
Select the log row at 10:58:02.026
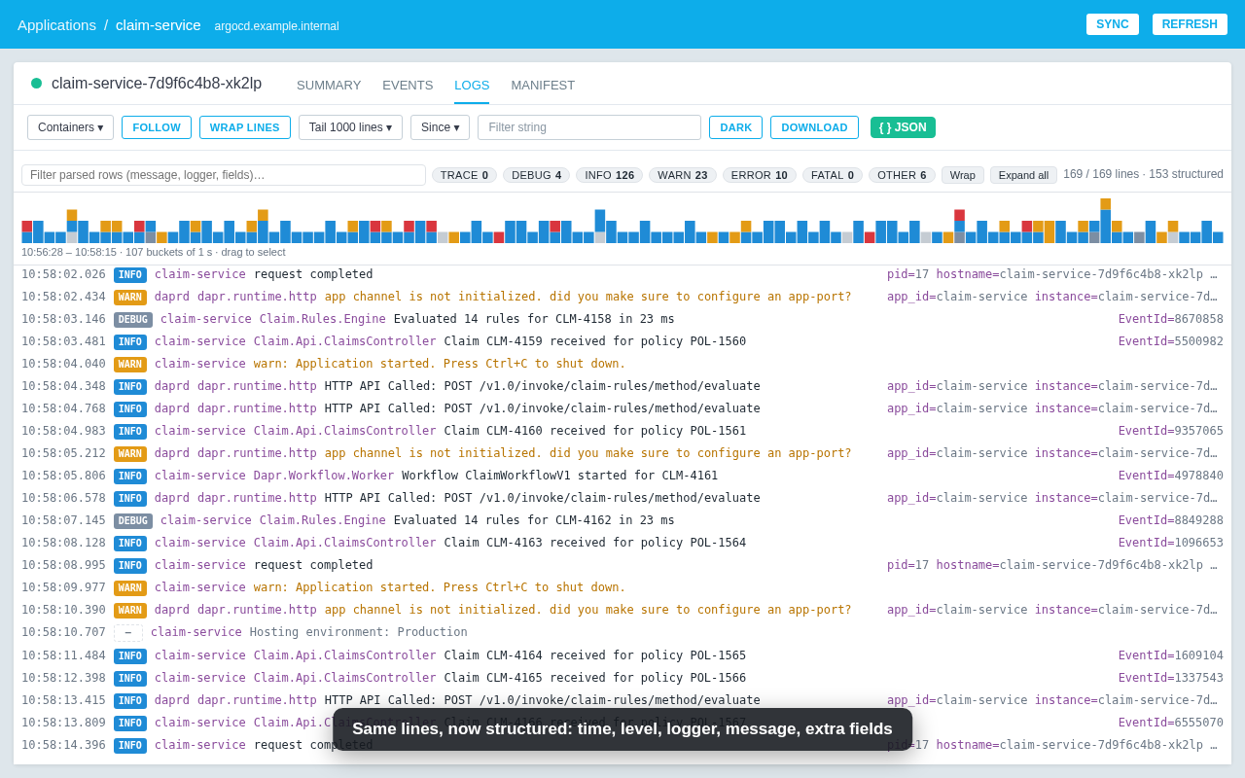pyautogui.click(x=622, y=275)
